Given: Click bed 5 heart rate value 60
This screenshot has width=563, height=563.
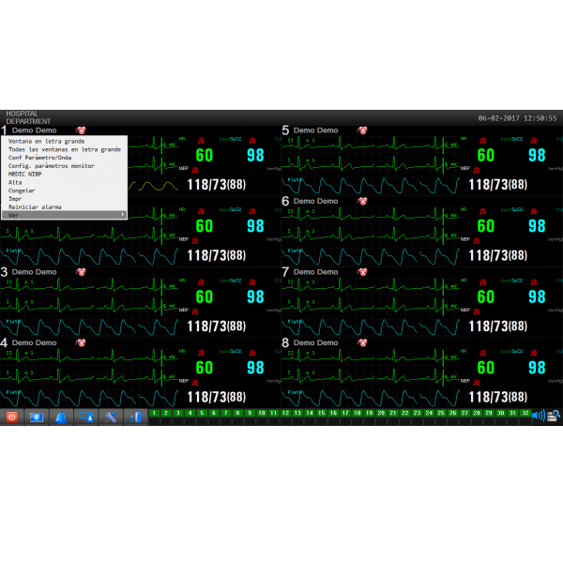Looking at the screenshot, I should point(486,156).
